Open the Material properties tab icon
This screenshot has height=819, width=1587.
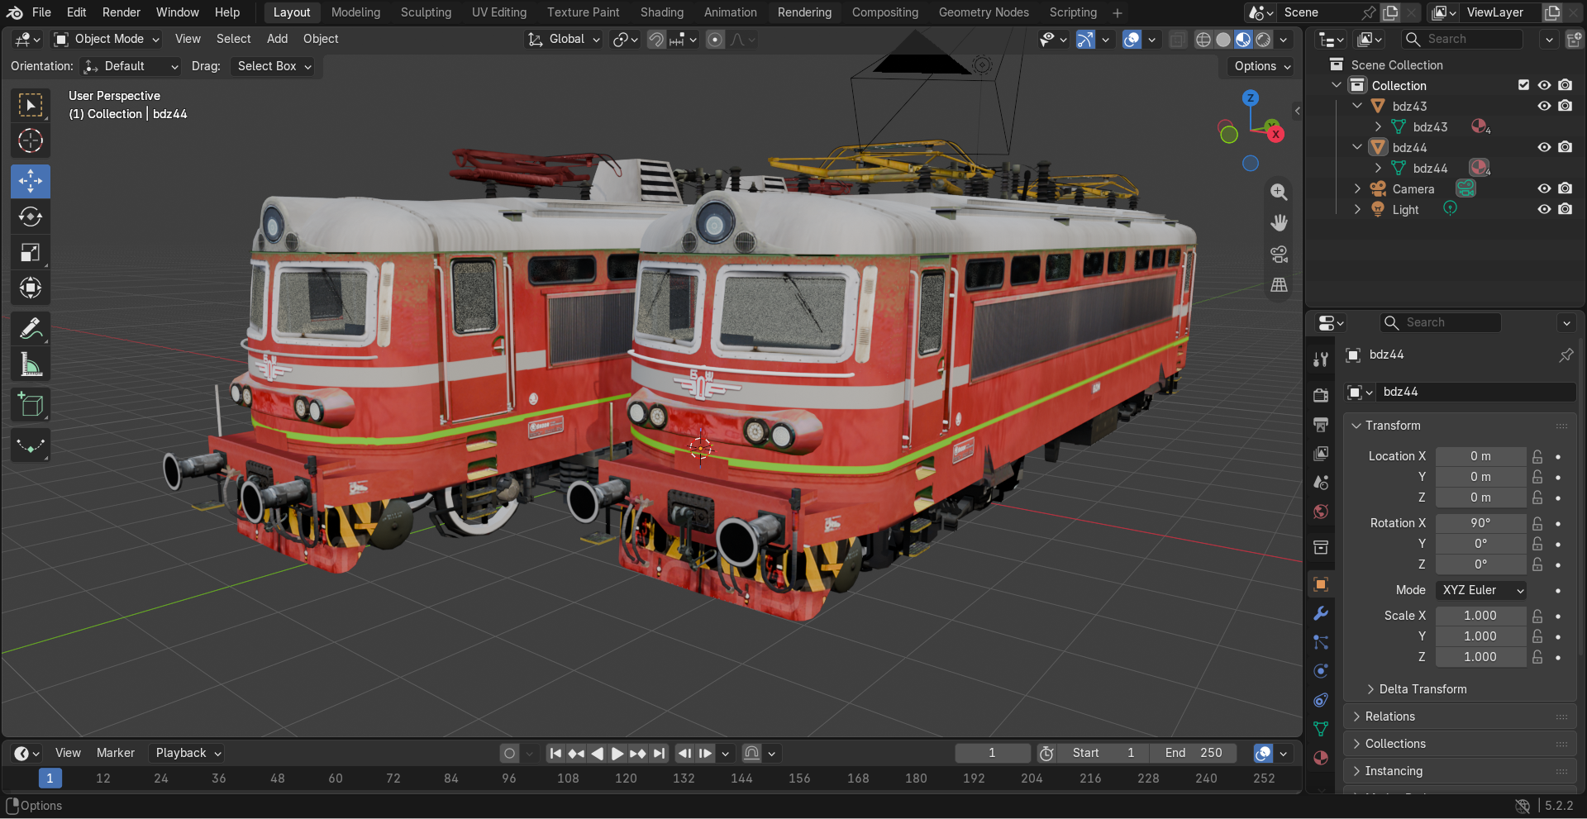[x=1321, y=758]
